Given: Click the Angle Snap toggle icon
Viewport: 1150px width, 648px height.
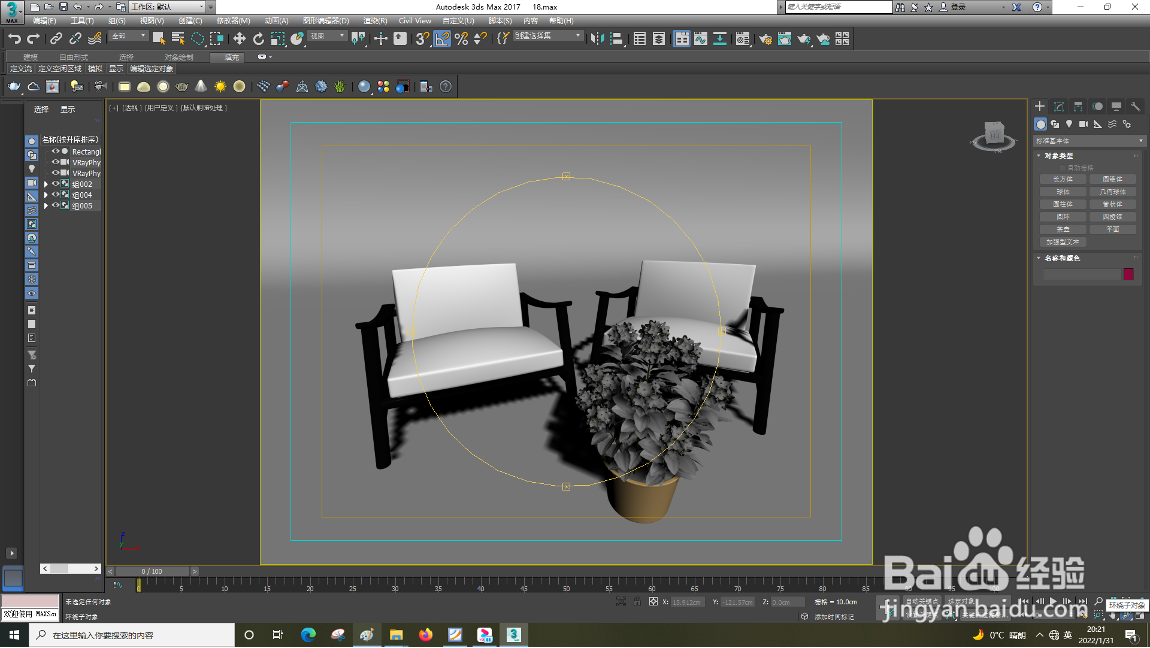Looking at the screenshot, I should (441, 39).
